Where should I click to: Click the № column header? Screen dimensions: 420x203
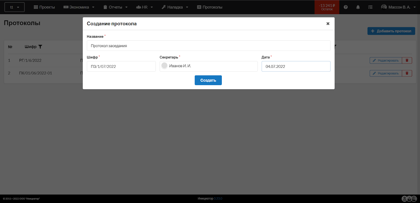10,47
